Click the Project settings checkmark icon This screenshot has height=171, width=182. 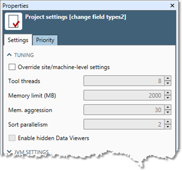[14, 21]
